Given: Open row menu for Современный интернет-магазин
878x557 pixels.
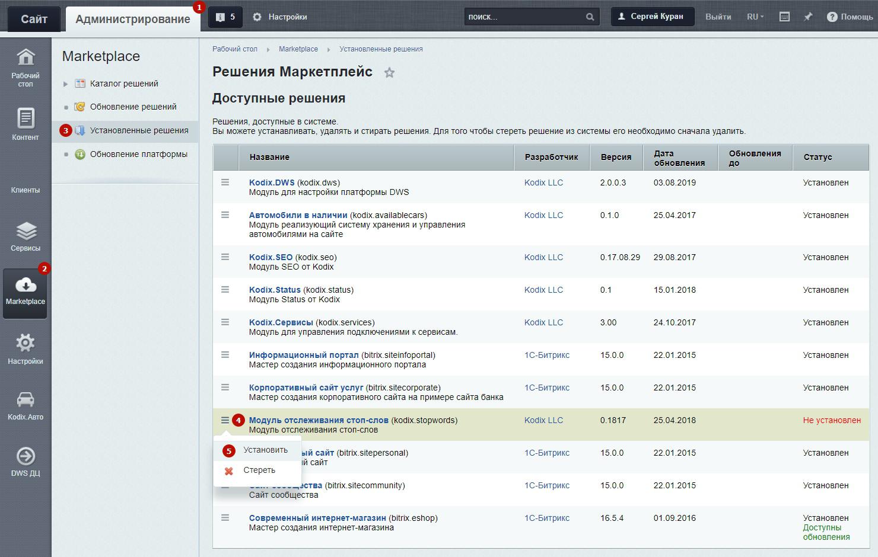Looking at the screenshot, I should tap(225, 518).
